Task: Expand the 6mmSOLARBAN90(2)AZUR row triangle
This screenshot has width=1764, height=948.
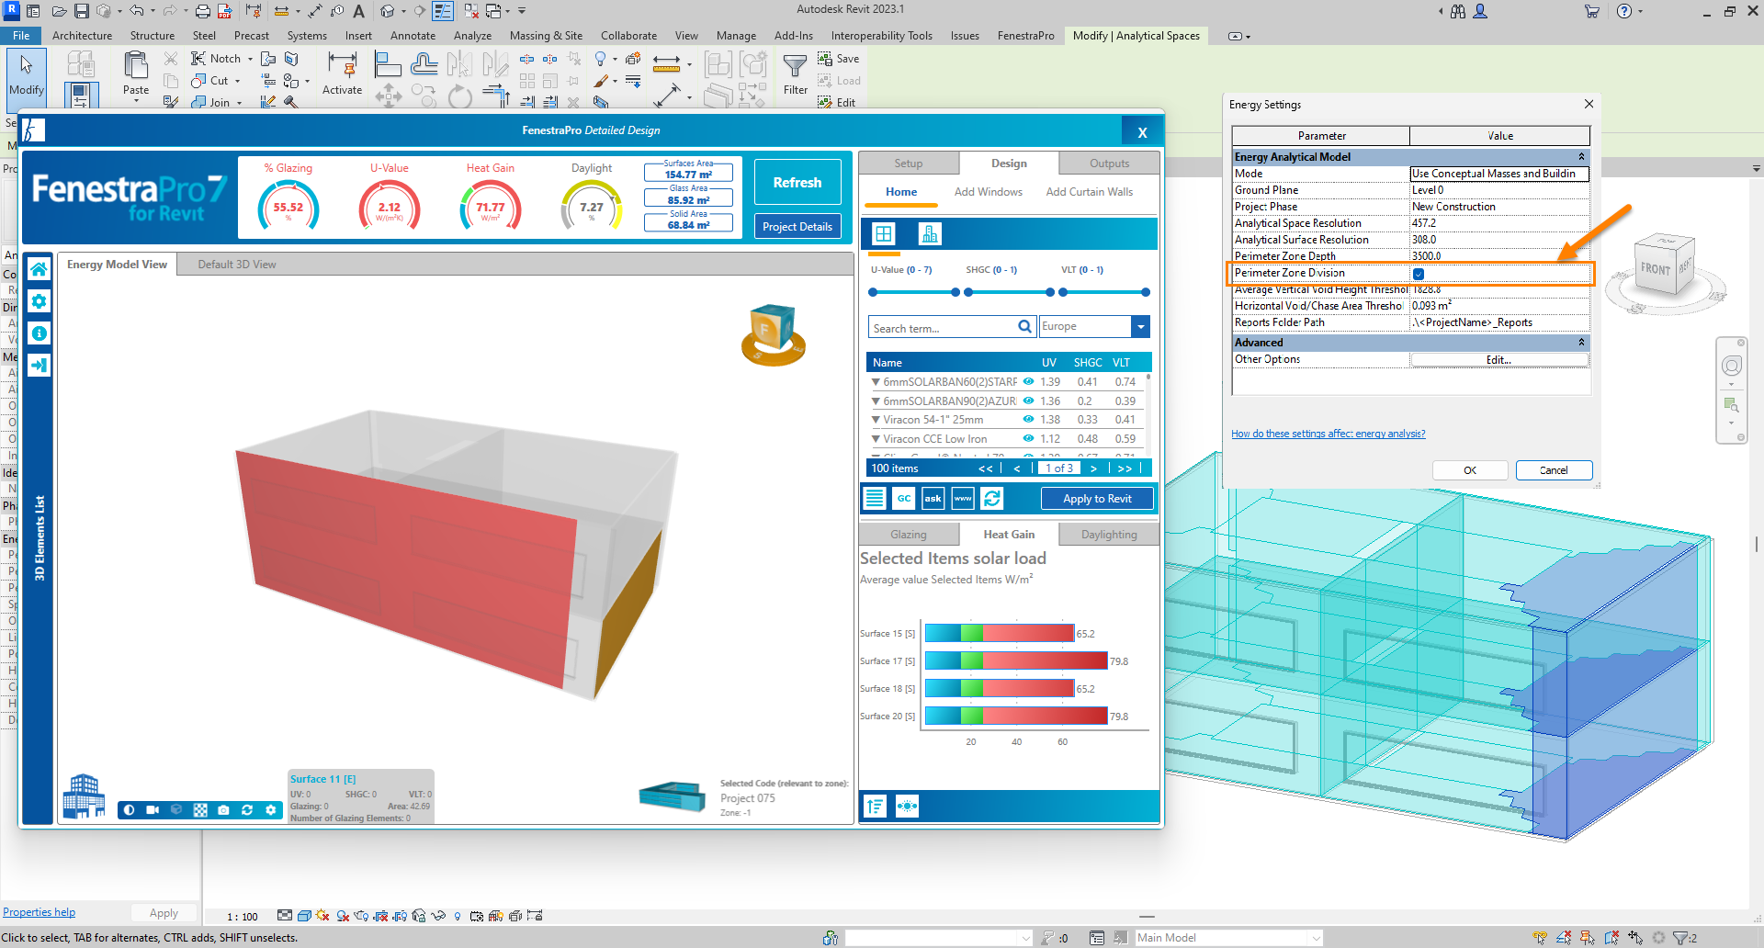Action: coord(876,401)
